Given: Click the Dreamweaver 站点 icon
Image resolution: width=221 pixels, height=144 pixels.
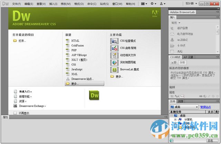Looking at the screenshot, I should [x=68, y=79].
